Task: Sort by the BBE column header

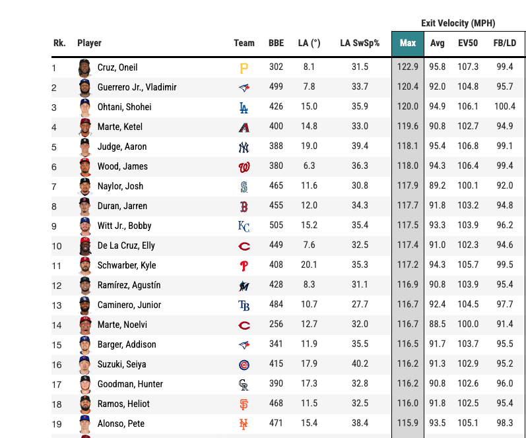Action: (x=276, y=44)
